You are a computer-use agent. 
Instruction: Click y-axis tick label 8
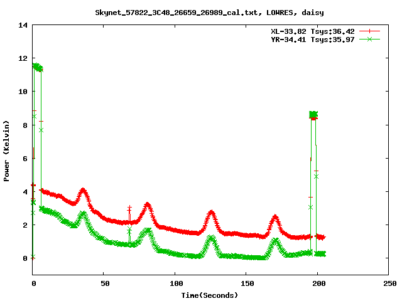[x=25, y=125]
